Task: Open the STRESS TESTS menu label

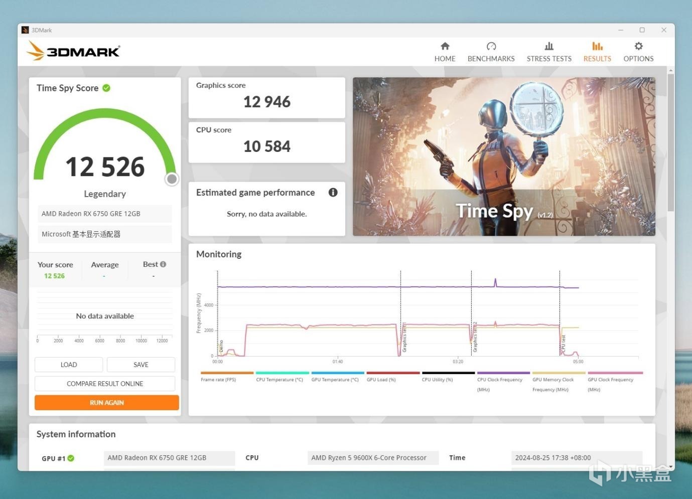Action: coord(549,59)
